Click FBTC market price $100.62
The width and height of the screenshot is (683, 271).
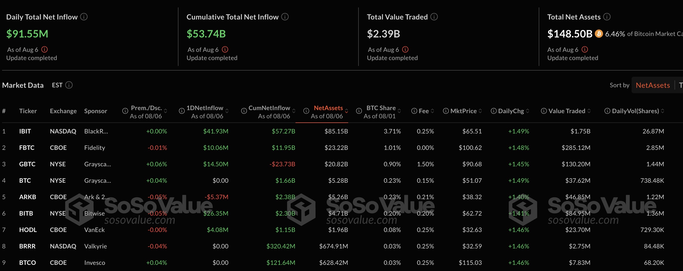(470, 148)
